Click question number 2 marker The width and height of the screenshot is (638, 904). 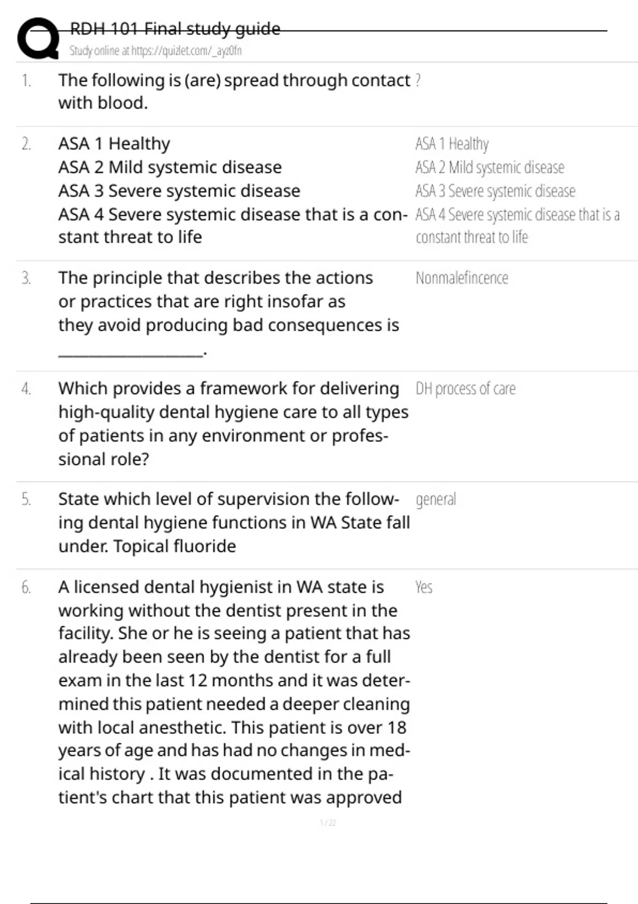click(x=26, y=144)
